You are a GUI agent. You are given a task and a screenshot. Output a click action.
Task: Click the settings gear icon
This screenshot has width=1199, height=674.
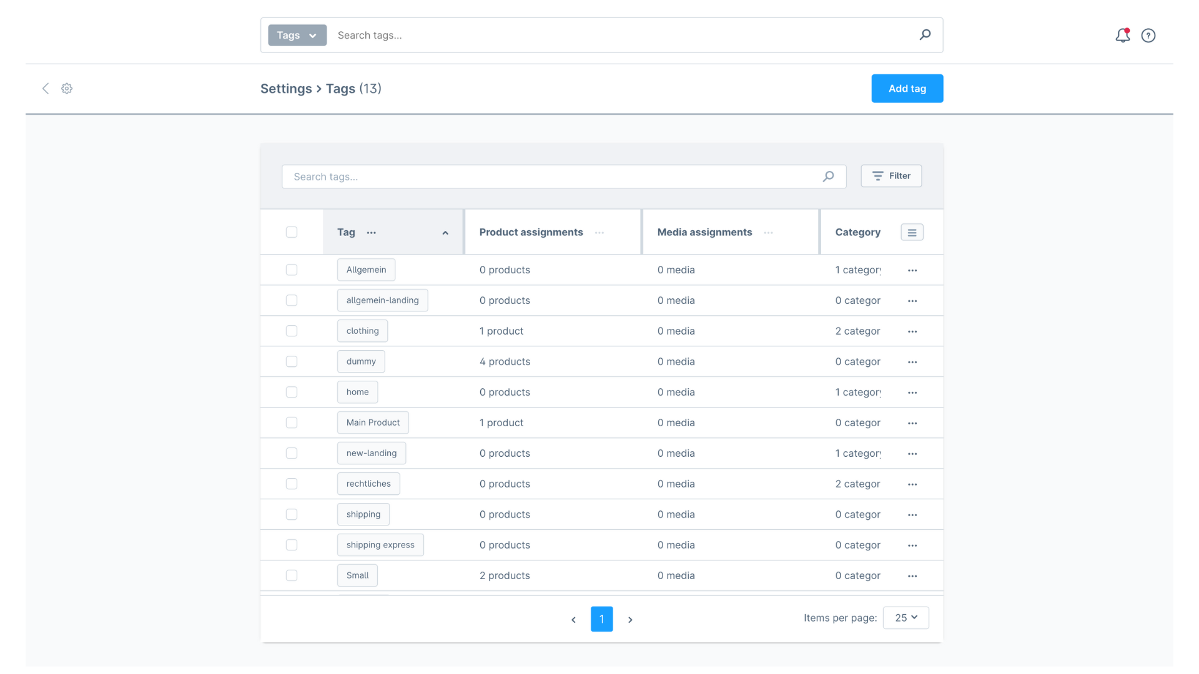coord(67,89)
